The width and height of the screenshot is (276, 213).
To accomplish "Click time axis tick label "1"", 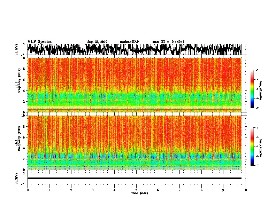I will (49, 190).
